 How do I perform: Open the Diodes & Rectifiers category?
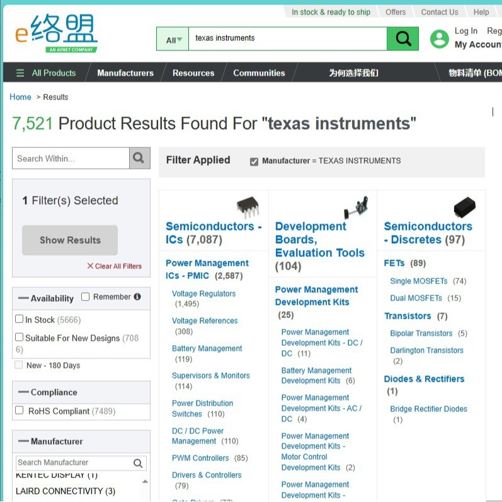click(x=424, y=379)
